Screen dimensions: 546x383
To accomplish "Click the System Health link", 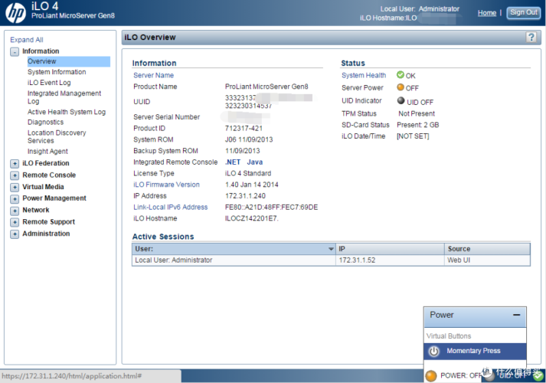I will [364, 75].
